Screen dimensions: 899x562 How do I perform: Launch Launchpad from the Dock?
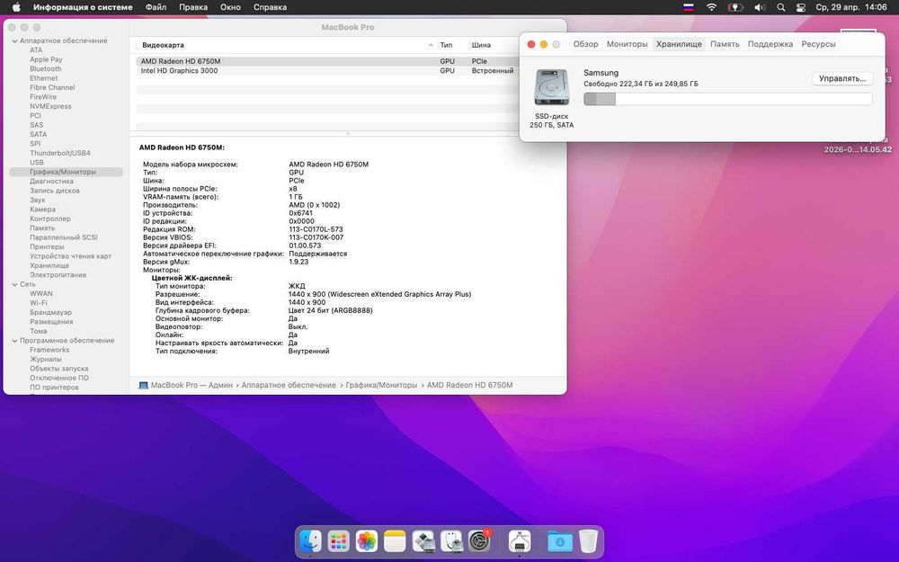coord(338,540)
